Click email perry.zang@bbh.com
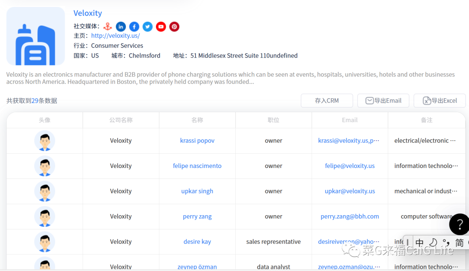Image resolution: width=469 pixels, height=271 pixels. (350, 216)
